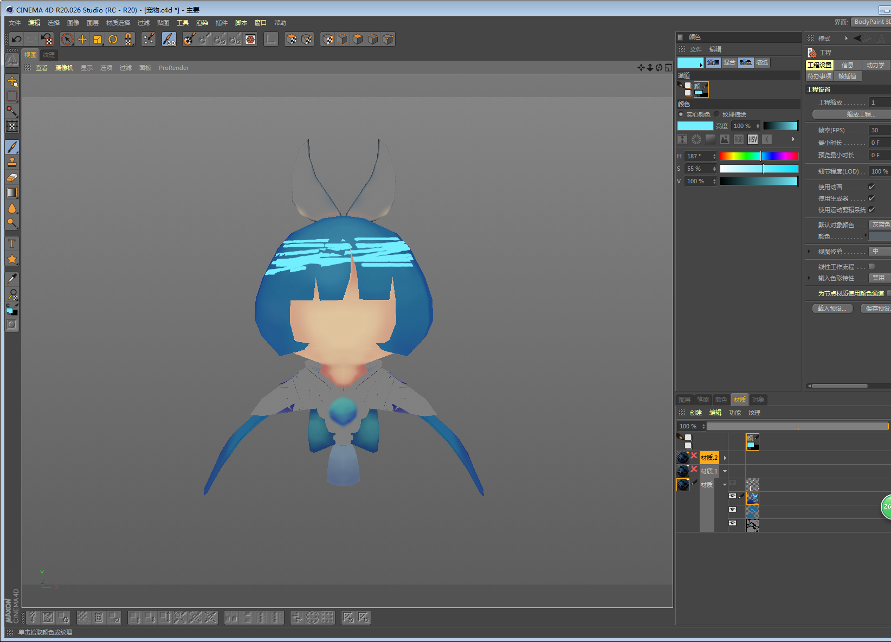Screen dimensions: 891x642
Task: Collapse the 材质.1 material row
Action: (725, 471)
